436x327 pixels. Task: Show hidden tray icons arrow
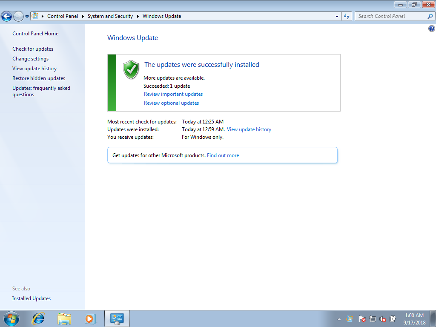[x=339, y=319]
